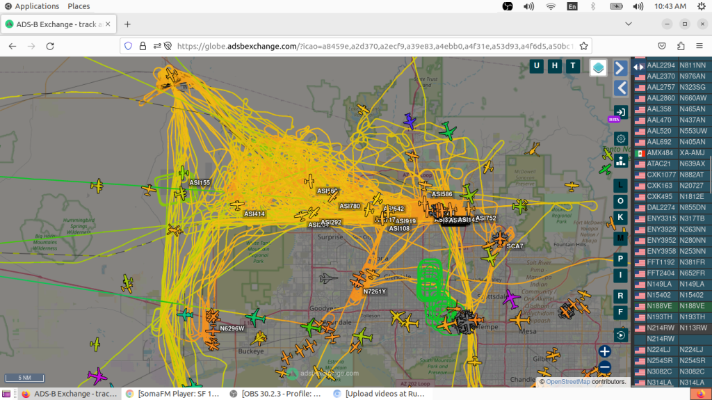The height and width of the screenshot is (400, 712).
Task: Open the OpenStreetMap attribution link
Action: pyautogui.click(x=568, y=382)
